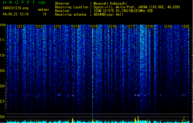This screenshot has width=193, height=123.
Task: Click the date stamp 04.06.22 12:10
Action: tap(16, 14)
